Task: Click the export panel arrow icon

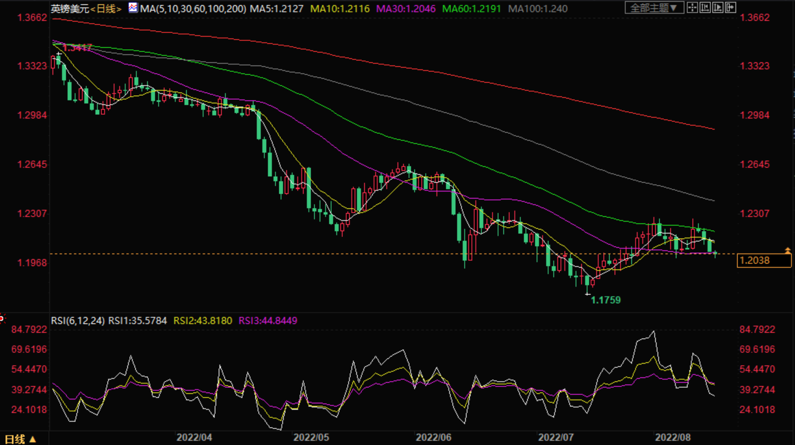Action: (x=730, y=7)
